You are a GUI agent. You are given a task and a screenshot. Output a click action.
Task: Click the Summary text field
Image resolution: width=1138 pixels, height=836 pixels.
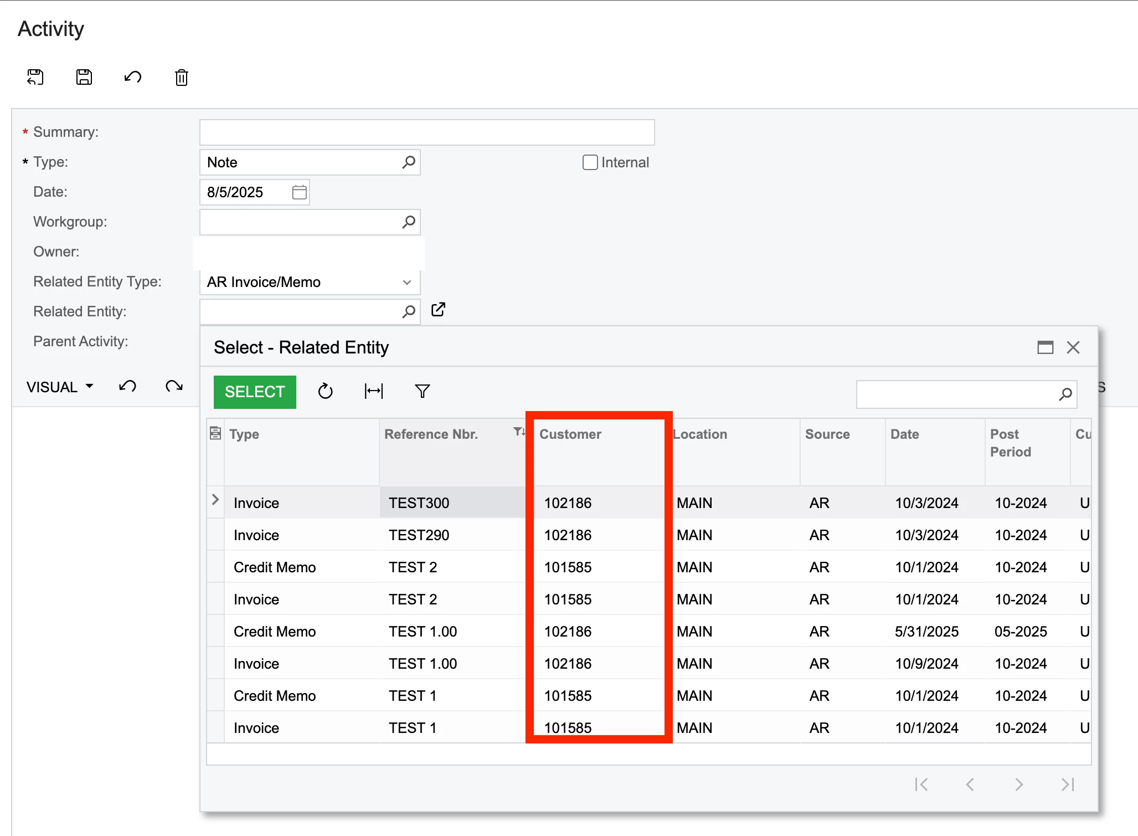(x=427, y=132)
